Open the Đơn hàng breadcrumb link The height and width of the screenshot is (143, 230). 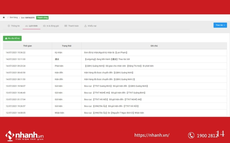(x=14, y=18)
